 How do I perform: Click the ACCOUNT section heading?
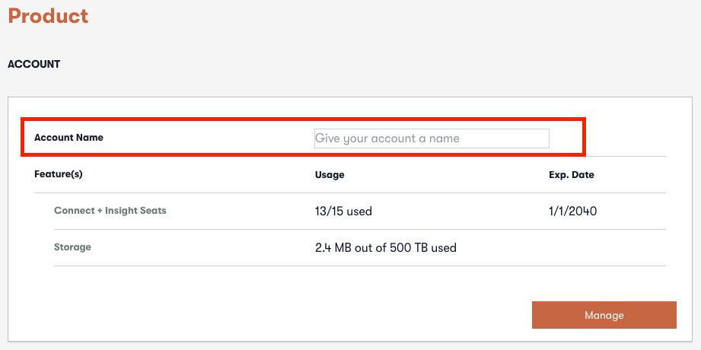click(x=33, y=65)
